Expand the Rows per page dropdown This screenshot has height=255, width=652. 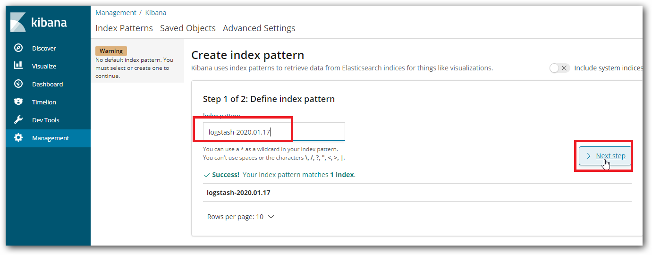coord(241,217)
